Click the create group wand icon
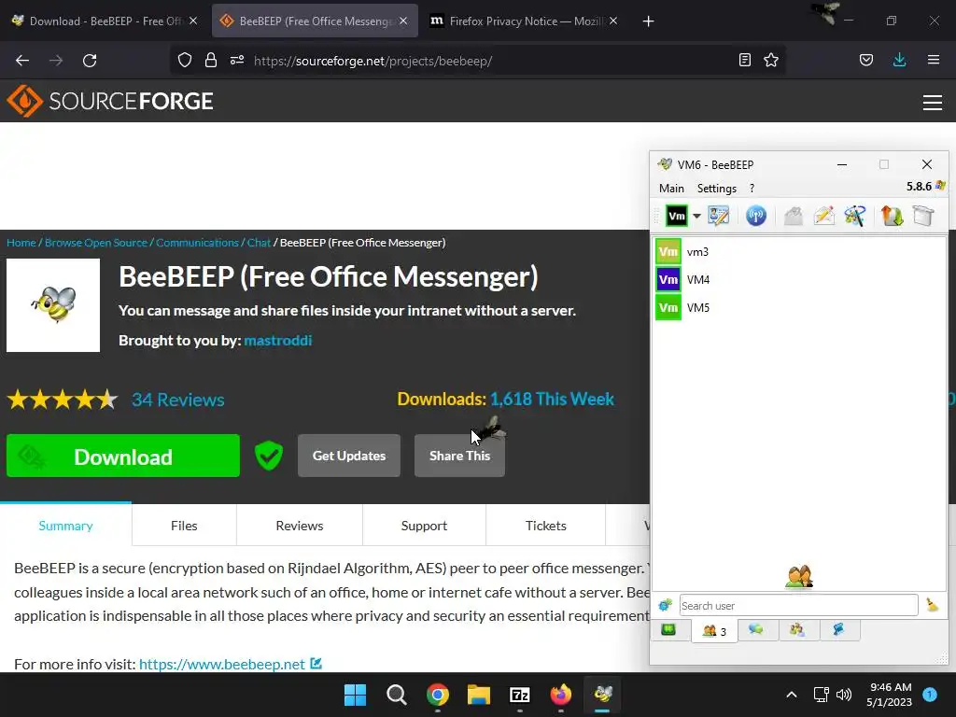Image resolution: width=956 pixels, height=717 pixels. coord(855,216)
